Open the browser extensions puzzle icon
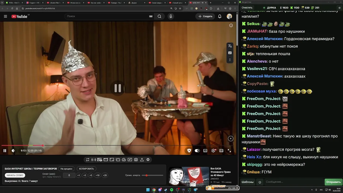The width and height of the screenshot is (343, 193). click(211, 8)
